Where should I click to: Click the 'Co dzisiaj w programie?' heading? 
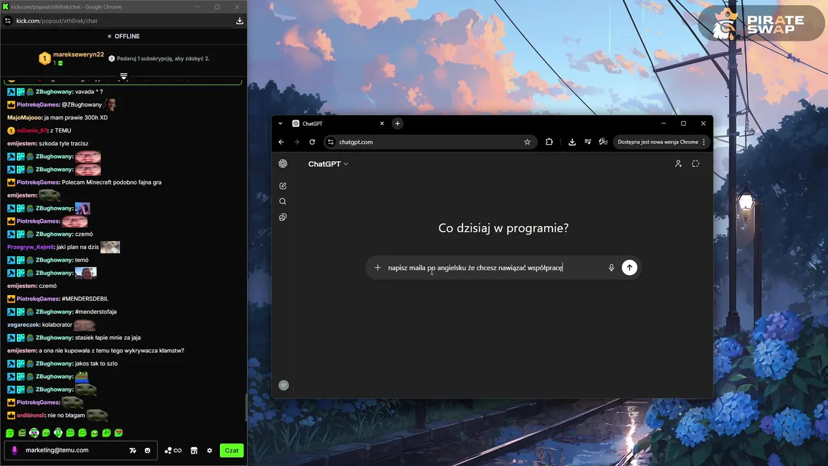coord(503,228)
